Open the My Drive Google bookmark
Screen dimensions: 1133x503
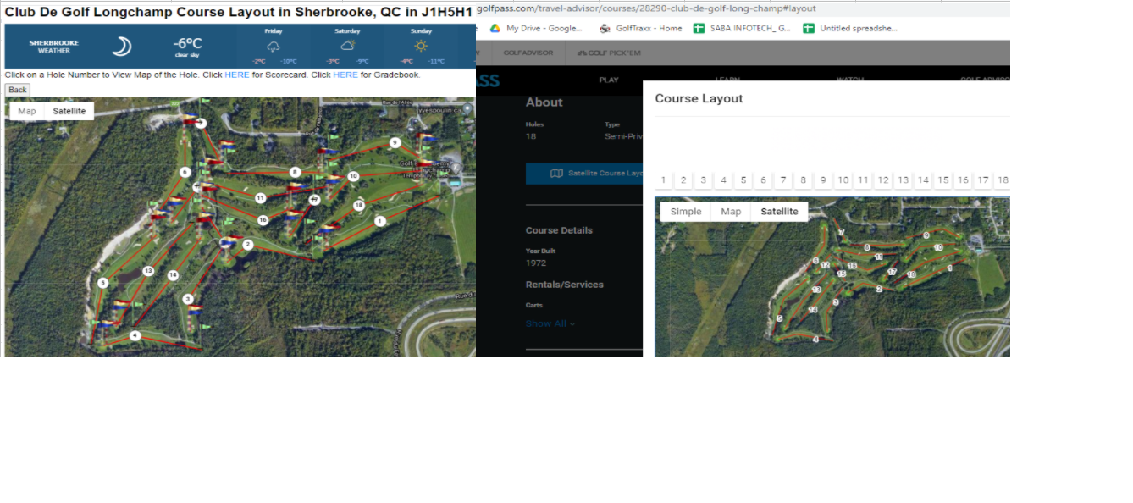point(537,28)
